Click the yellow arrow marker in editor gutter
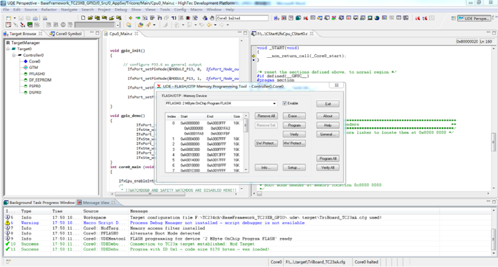This screenshot has height=267, width=498. (254, 56)
